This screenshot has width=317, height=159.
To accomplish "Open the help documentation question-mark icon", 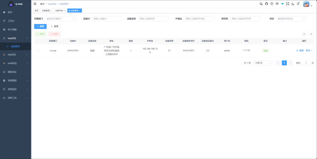I will point(272,4).
